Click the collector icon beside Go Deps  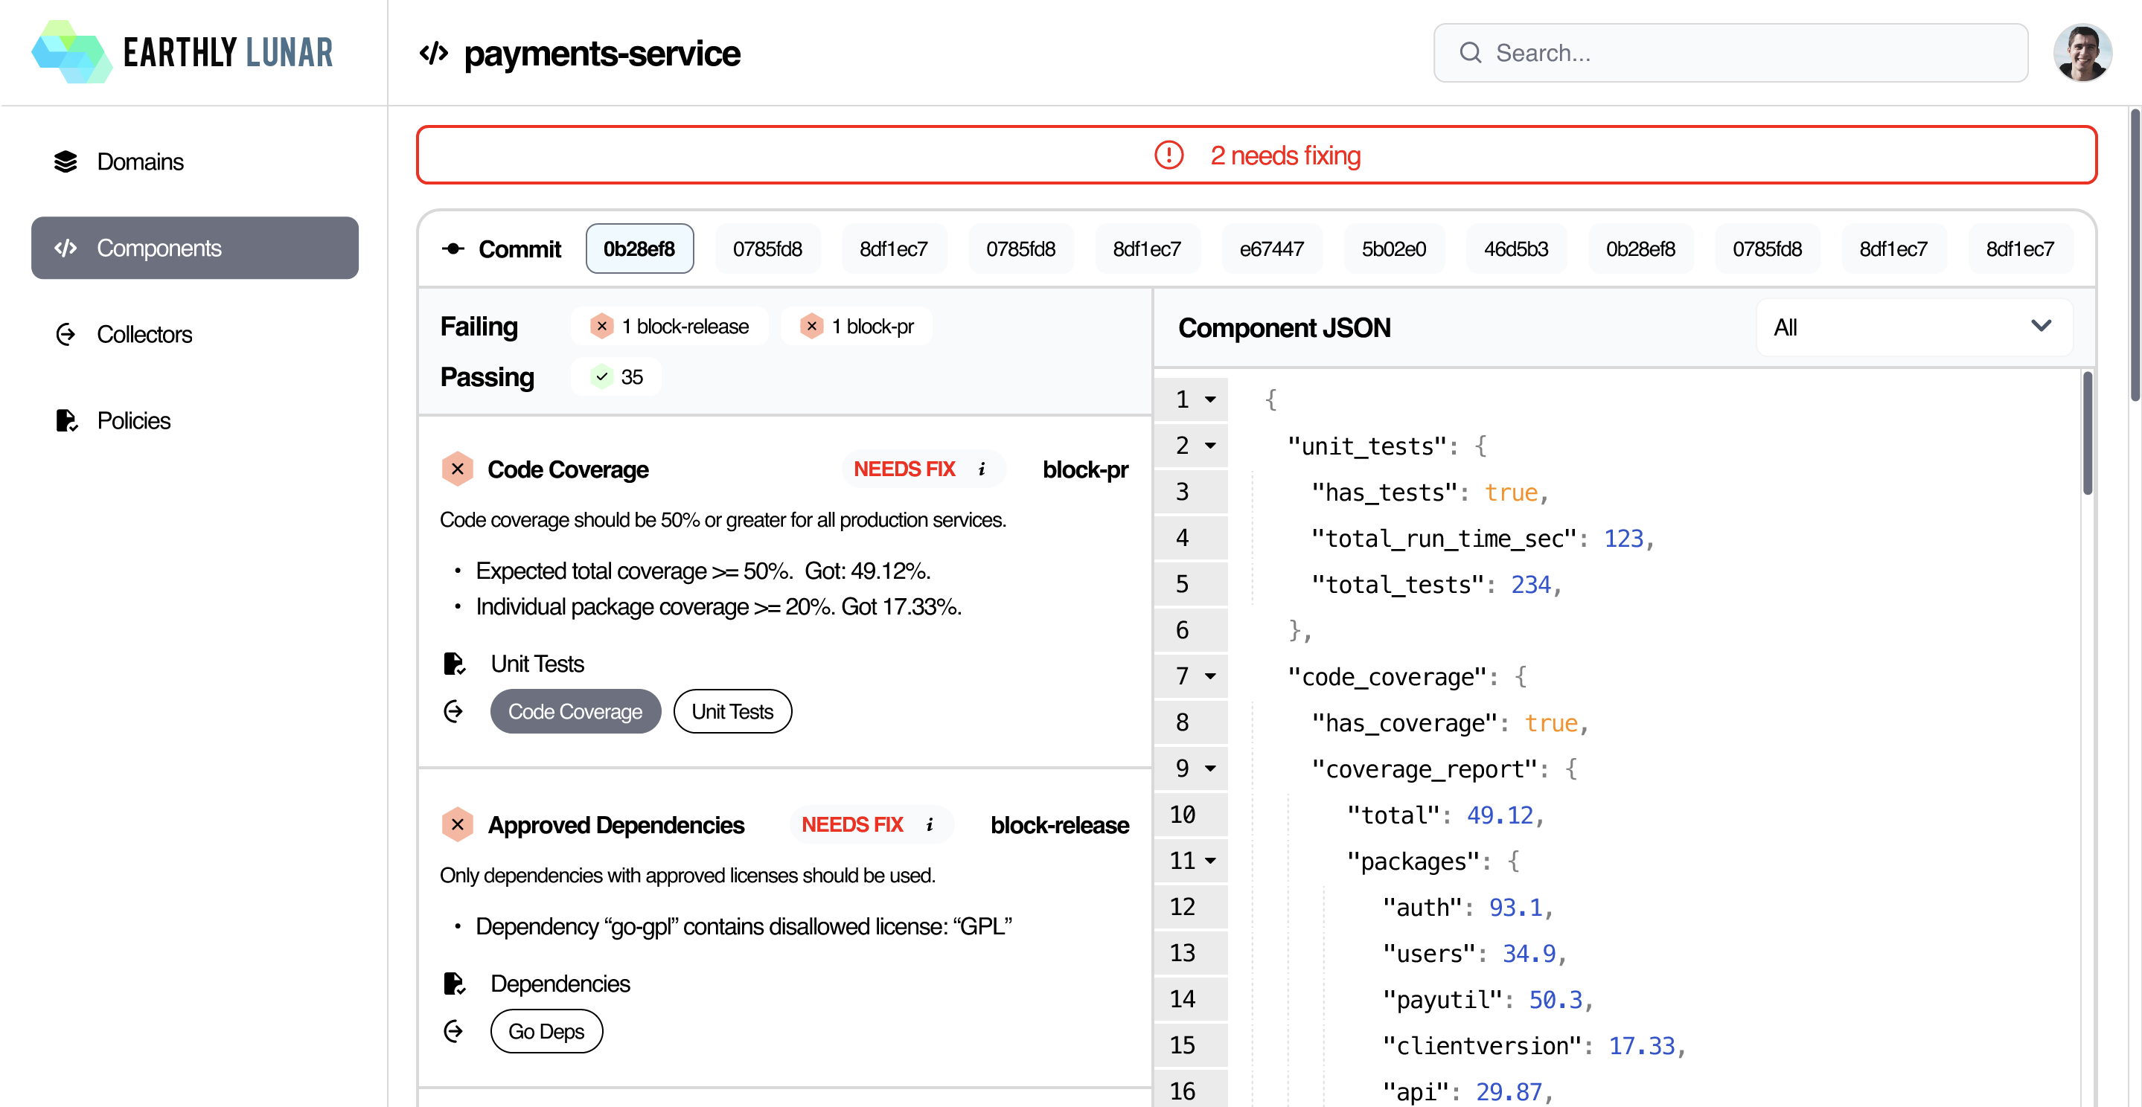click(454, 1031)
